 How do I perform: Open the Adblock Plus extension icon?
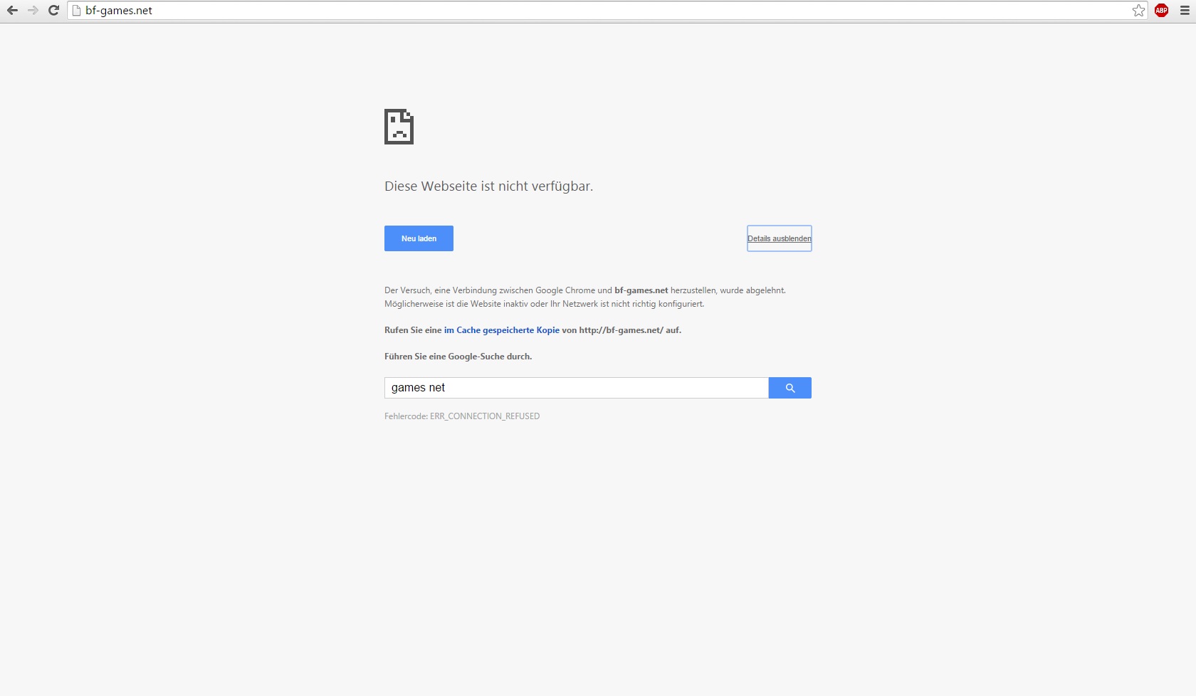tap(1161, 11)
